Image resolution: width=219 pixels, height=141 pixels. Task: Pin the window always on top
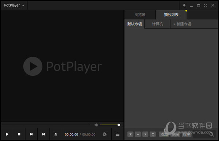coord(184,5)
